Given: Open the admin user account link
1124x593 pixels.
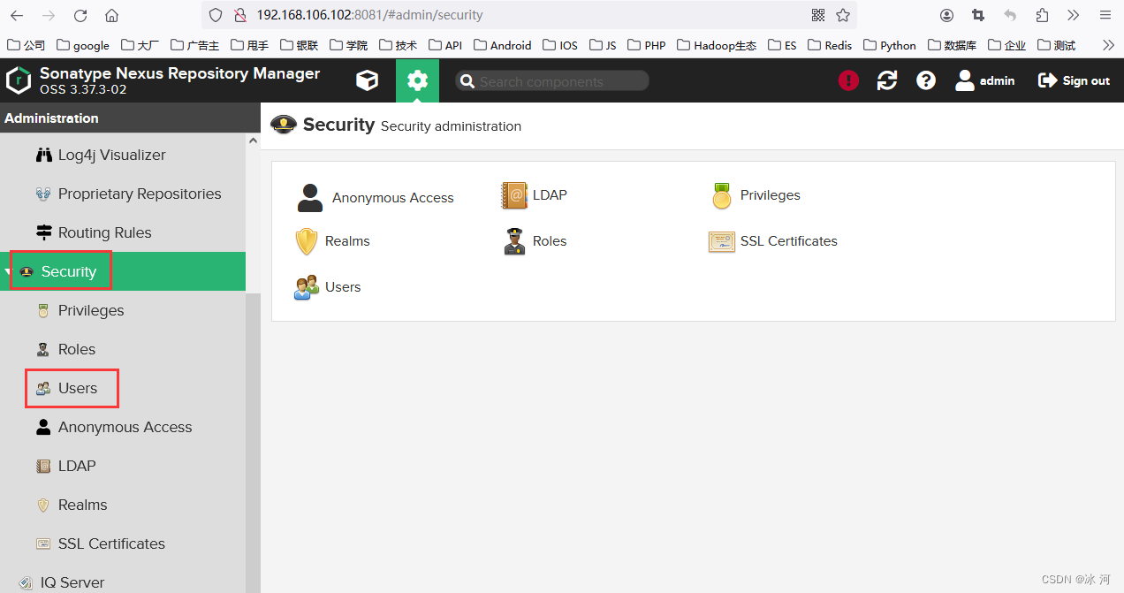Looking at the screenshot, I should click(985, 80).
